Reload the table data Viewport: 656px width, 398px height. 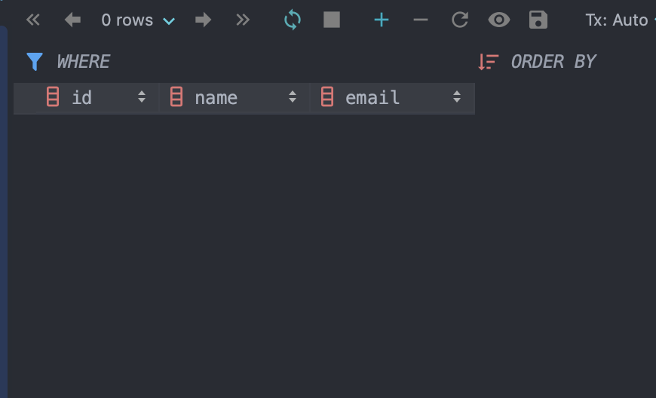pyautogui.click(x=293, y=20)
